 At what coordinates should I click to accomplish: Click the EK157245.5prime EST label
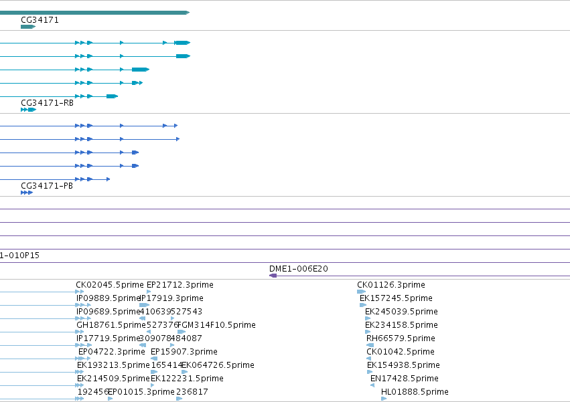396,298
